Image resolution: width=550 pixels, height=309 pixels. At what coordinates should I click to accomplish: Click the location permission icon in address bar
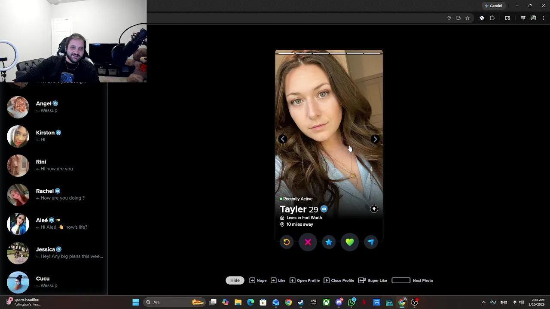point(449,18)
